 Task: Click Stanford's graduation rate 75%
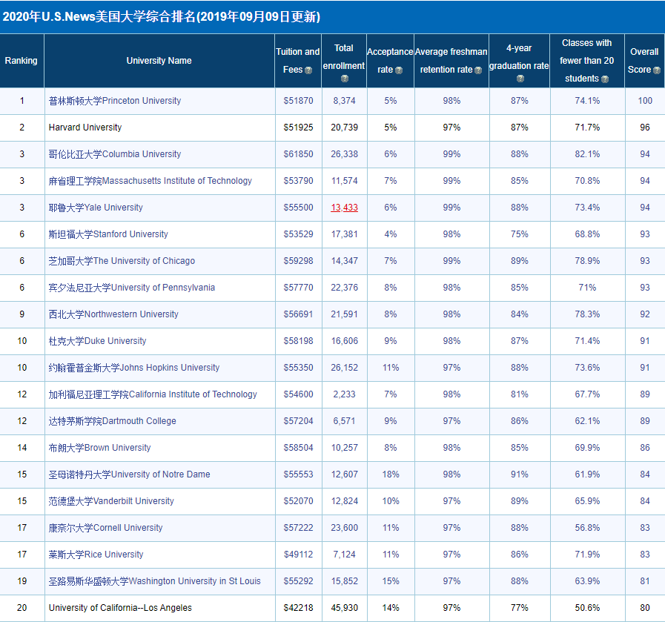coord(520,234)
